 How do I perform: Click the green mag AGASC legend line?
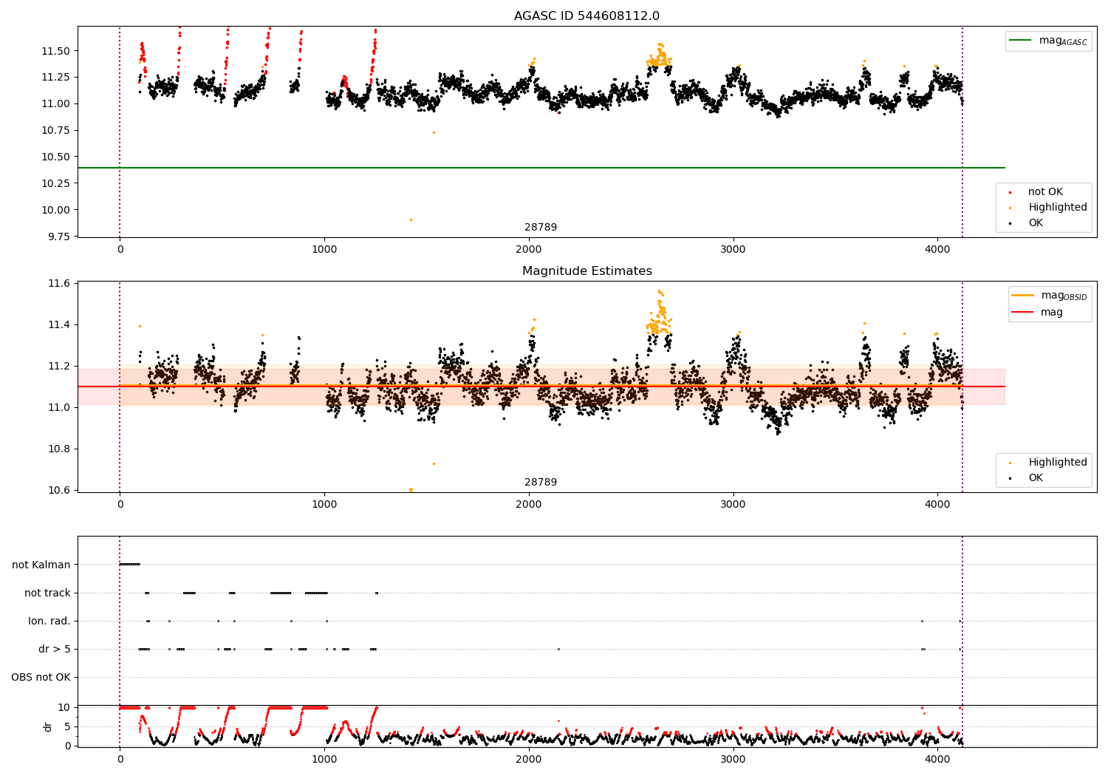pyautogui.click(x=1020, y=41)
